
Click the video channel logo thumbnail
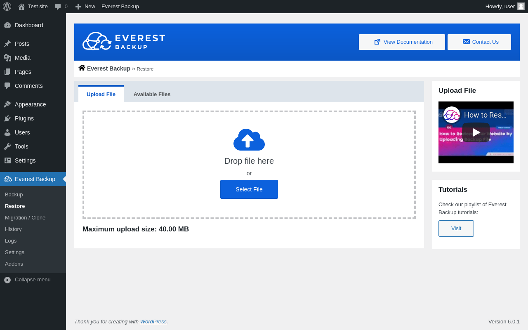tap(452, 115)
